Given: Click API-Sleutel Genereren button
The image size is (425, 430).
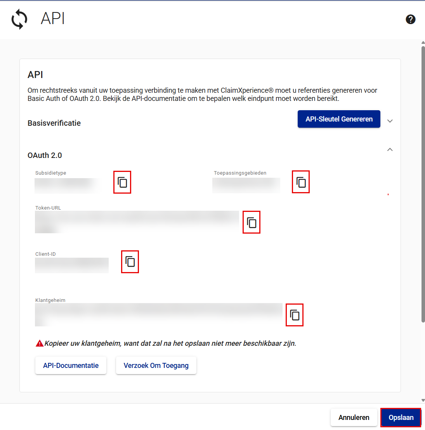Looking at the screenshot, I should tap(339, 119).
